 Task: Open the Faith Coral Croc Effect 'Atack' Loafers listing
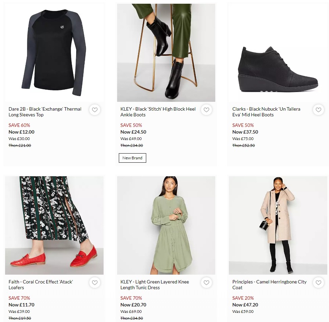click(x=41, y=284)
